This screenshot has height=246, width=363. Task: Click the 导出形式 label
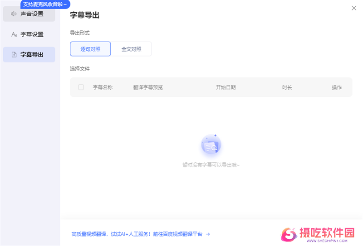tap(80, 33)
